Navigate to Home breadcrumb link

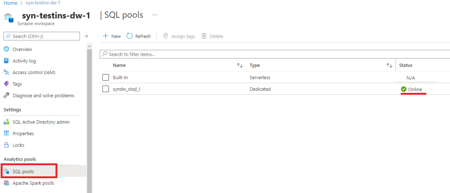coord(10,3)
